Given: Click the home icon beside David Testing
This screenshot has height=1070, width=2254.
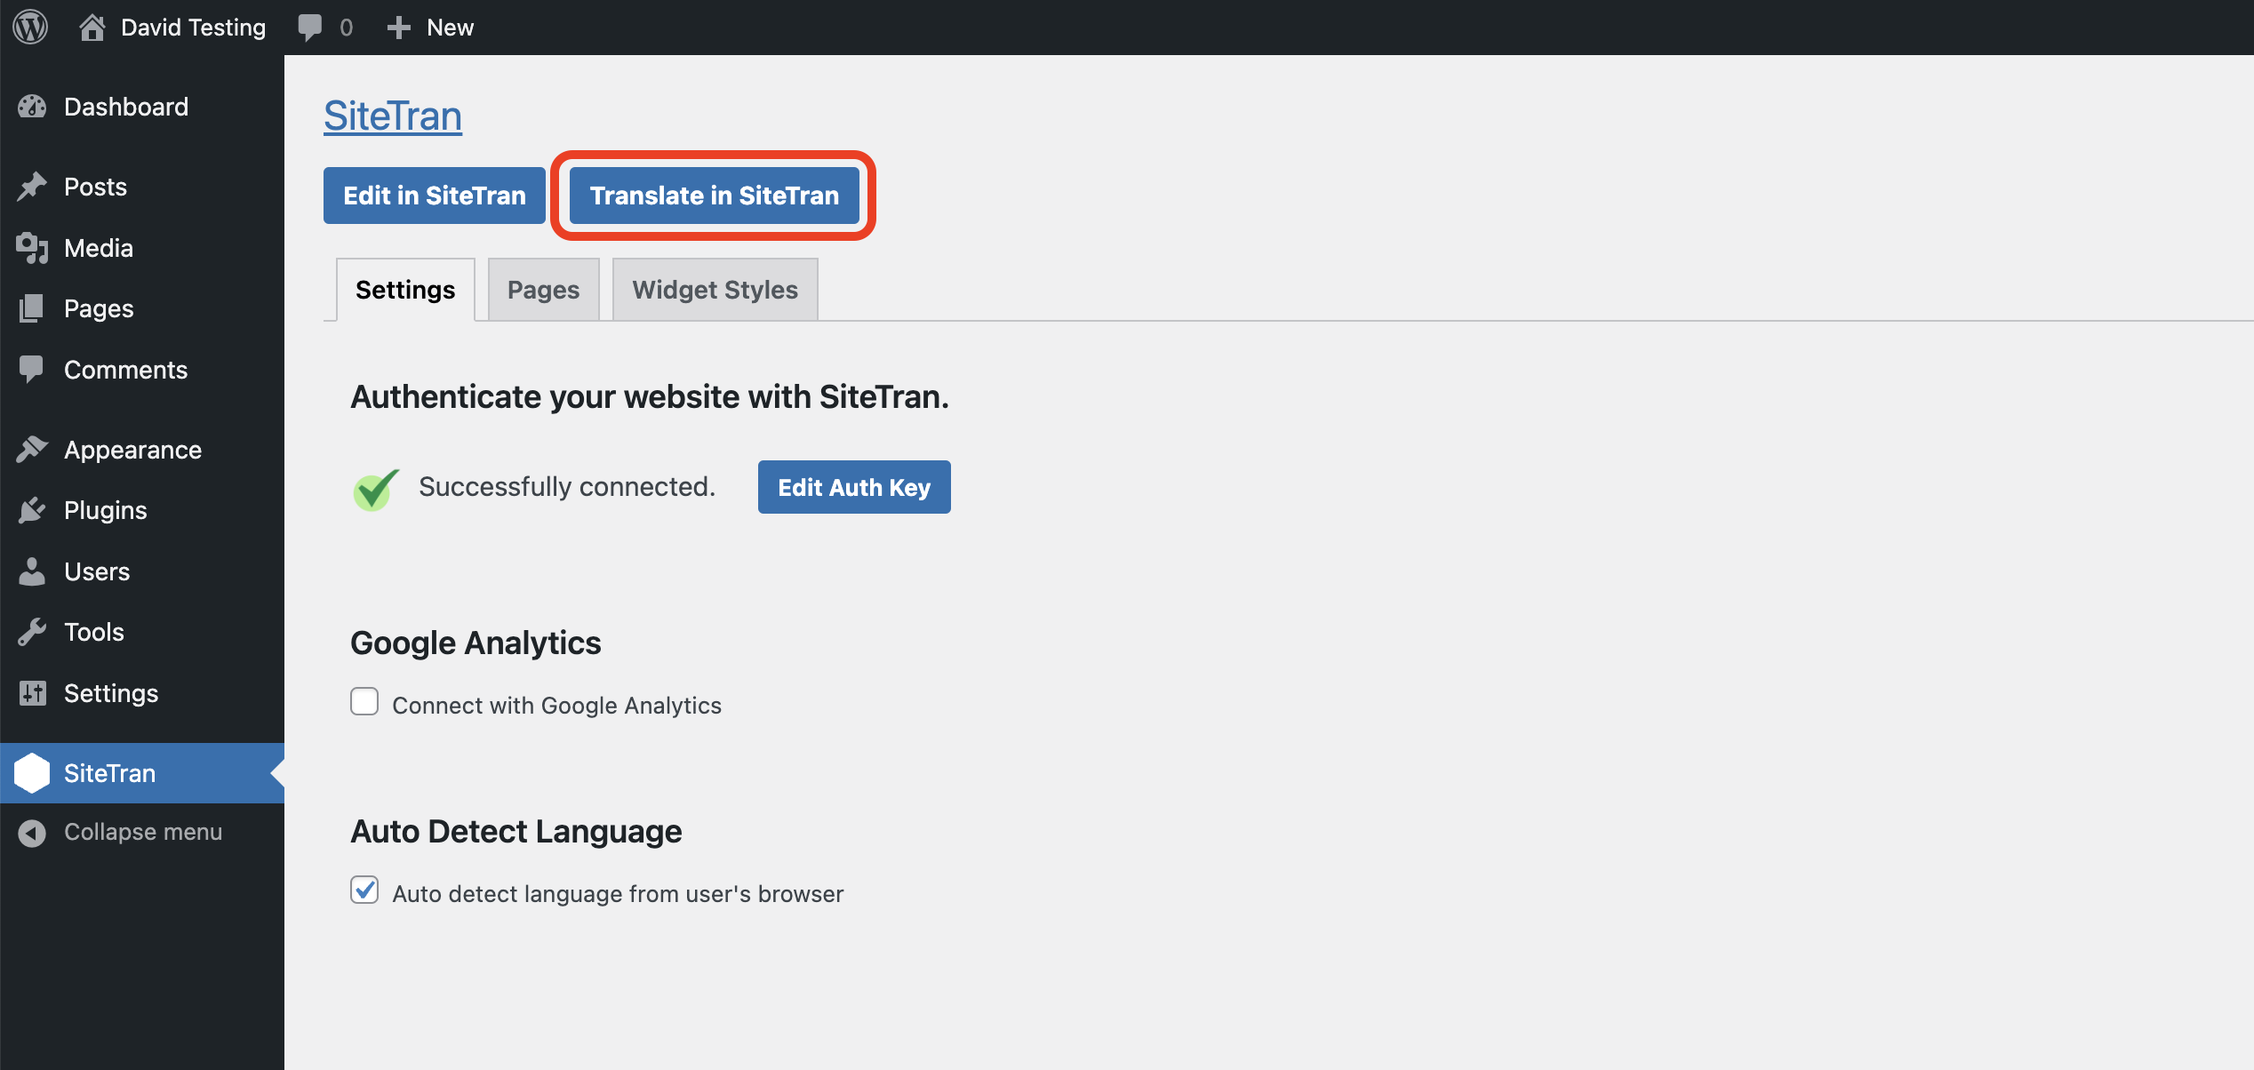Looking at the screenshot, I should pos(92,28).
